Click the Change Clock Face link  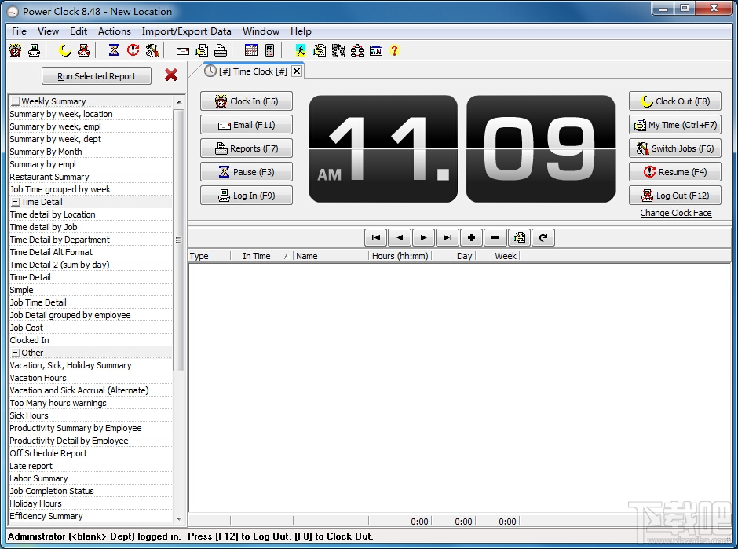(x=675, y=213)
